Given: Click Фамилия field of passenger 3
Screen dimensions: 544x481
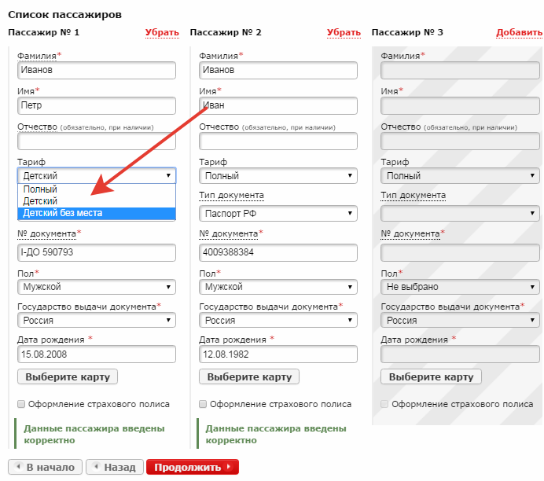Looking at the screenshot, I should point(460,71).
